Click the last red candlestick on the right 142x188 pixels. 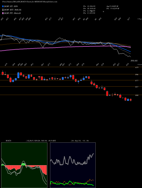coord(131,100)
